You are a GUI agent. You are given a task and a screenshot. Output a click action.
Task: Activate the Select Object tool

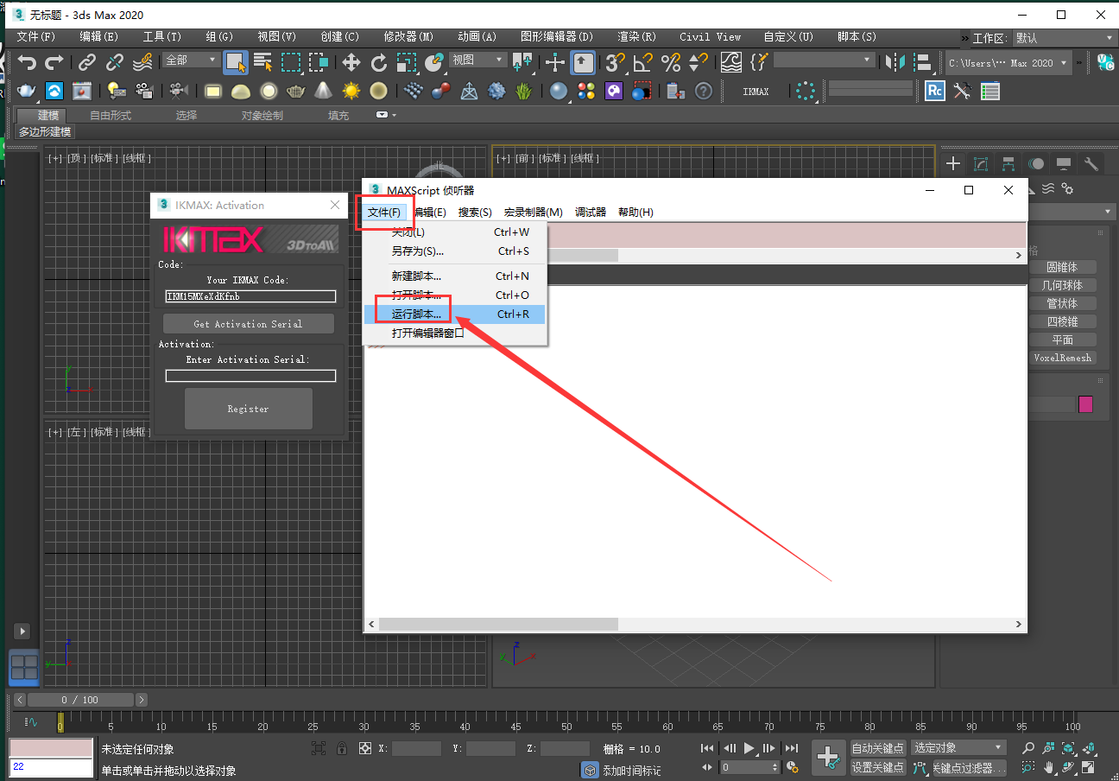point(236,62)
